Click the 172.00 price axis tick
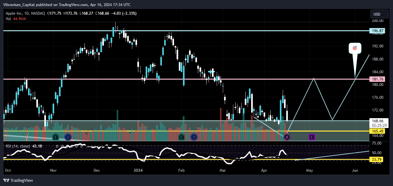The width and height of the screenshot is (393, 186). (378, 110)
